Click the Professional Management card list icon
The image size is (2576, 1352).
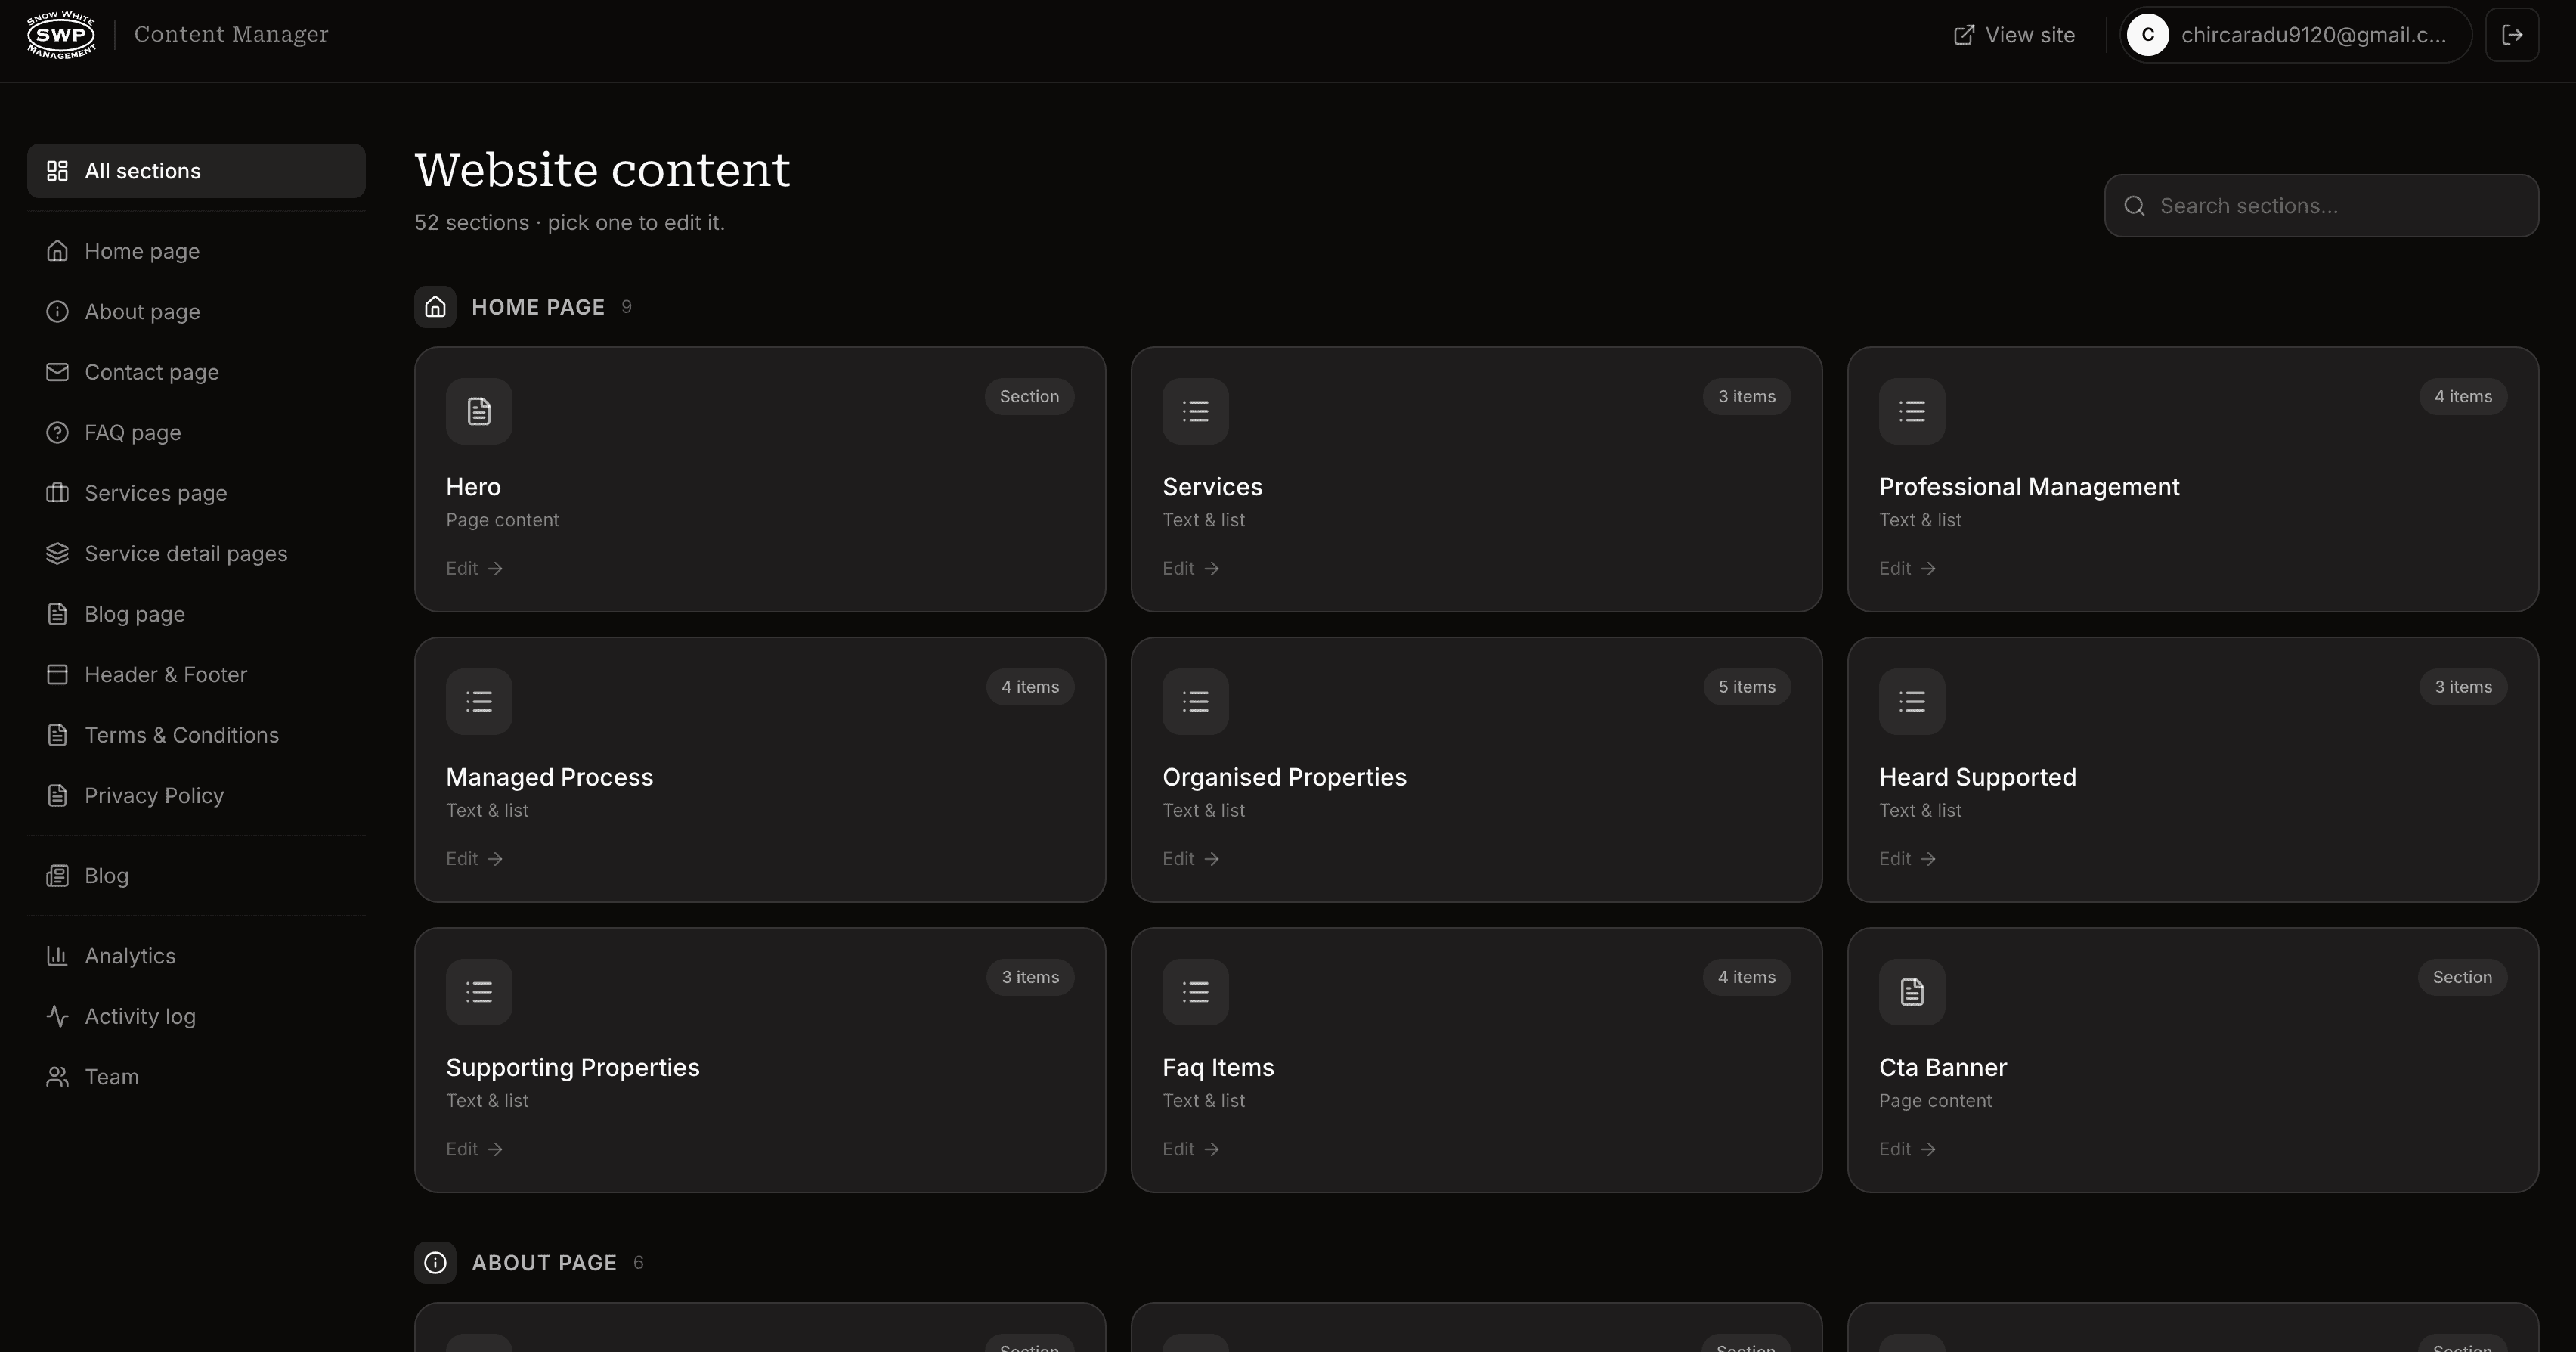pyautogui.click(x=1912, y=411)
